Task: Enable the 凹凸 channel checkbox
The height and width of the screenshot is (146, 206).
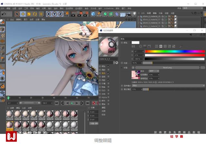Action: 108,90
